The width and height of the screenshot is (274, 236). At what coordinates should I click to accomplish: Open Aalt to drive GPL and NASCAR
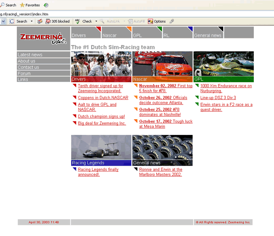click(x=97, y=107)
